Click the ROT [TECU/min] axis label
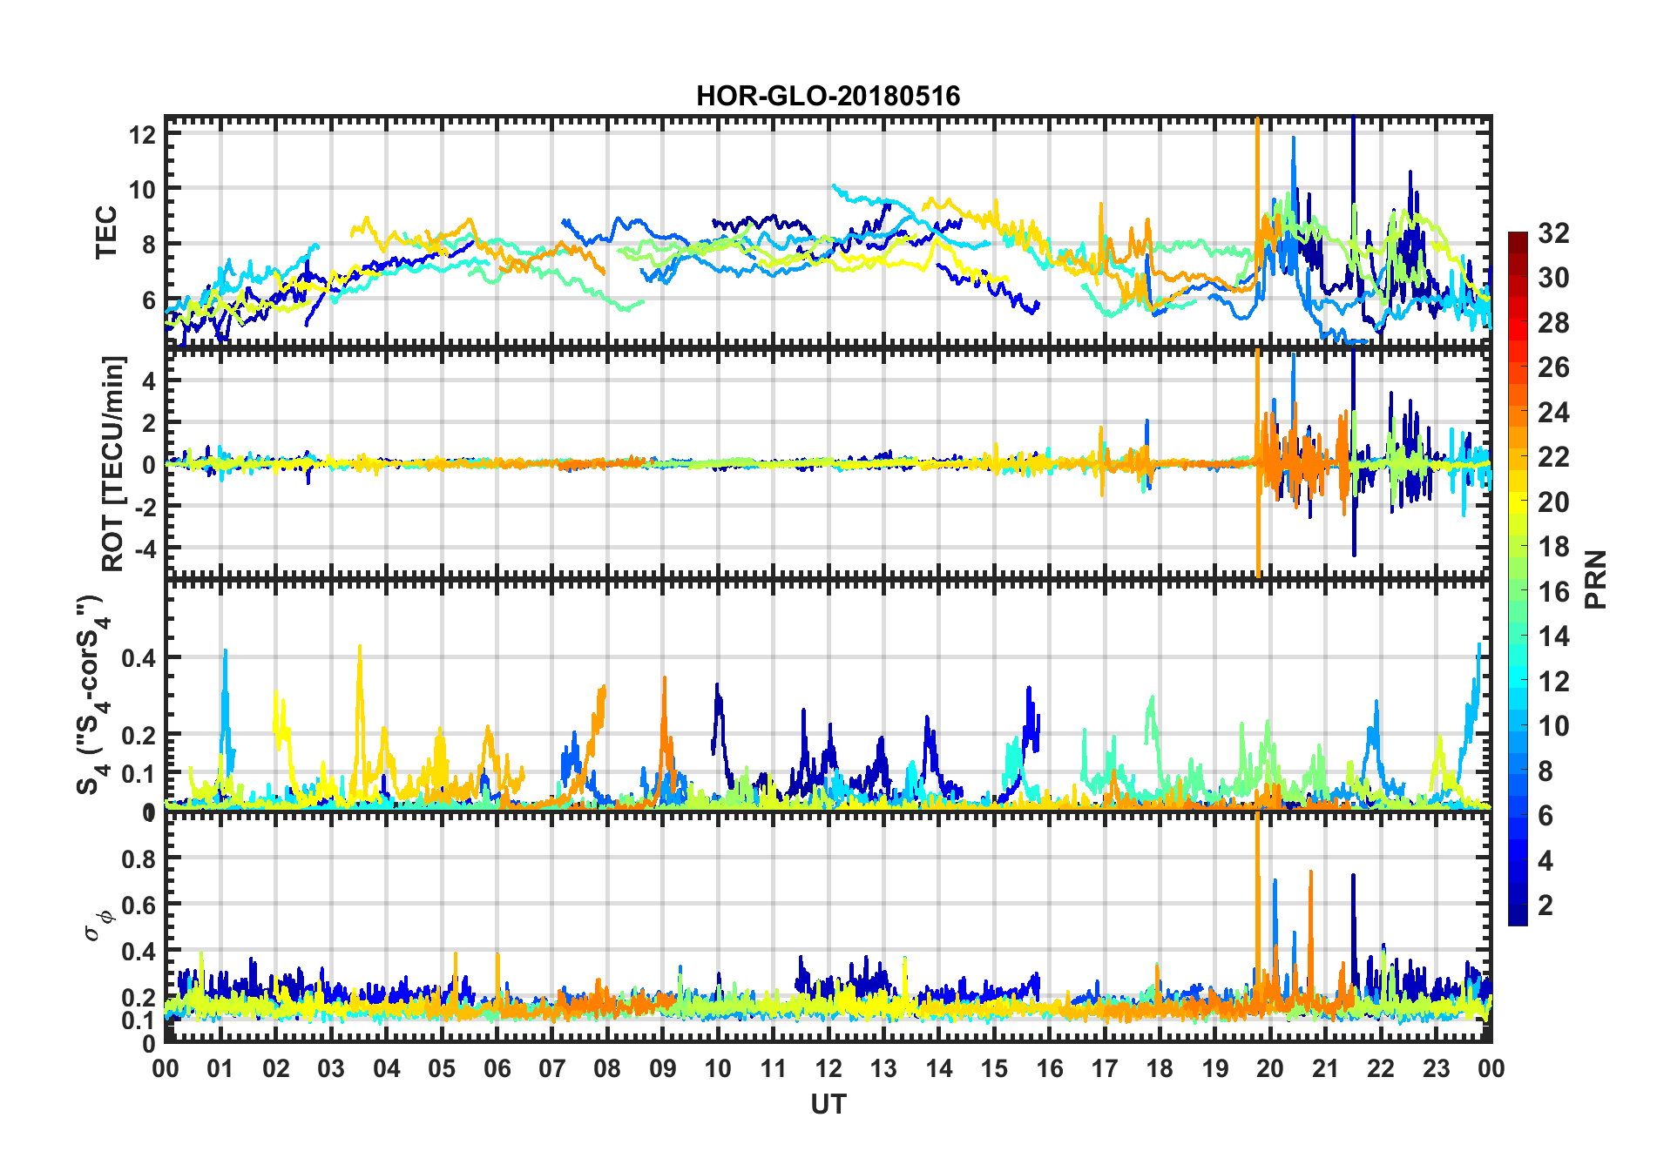Viewport: 1657px width, 1158px height. [x=113, y=463]
